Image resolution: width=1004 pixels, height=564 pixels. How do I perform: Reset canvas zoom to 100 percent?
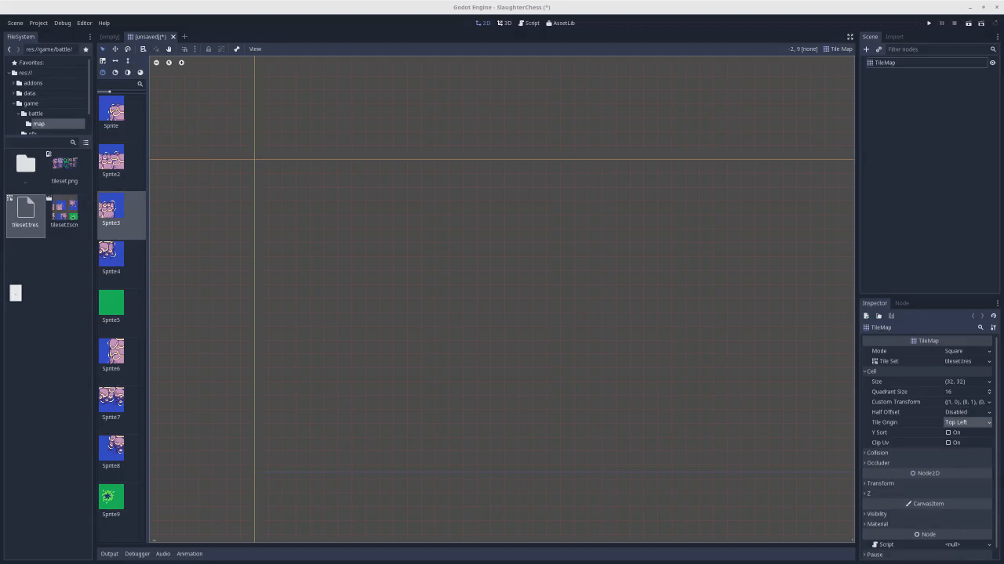169,63
